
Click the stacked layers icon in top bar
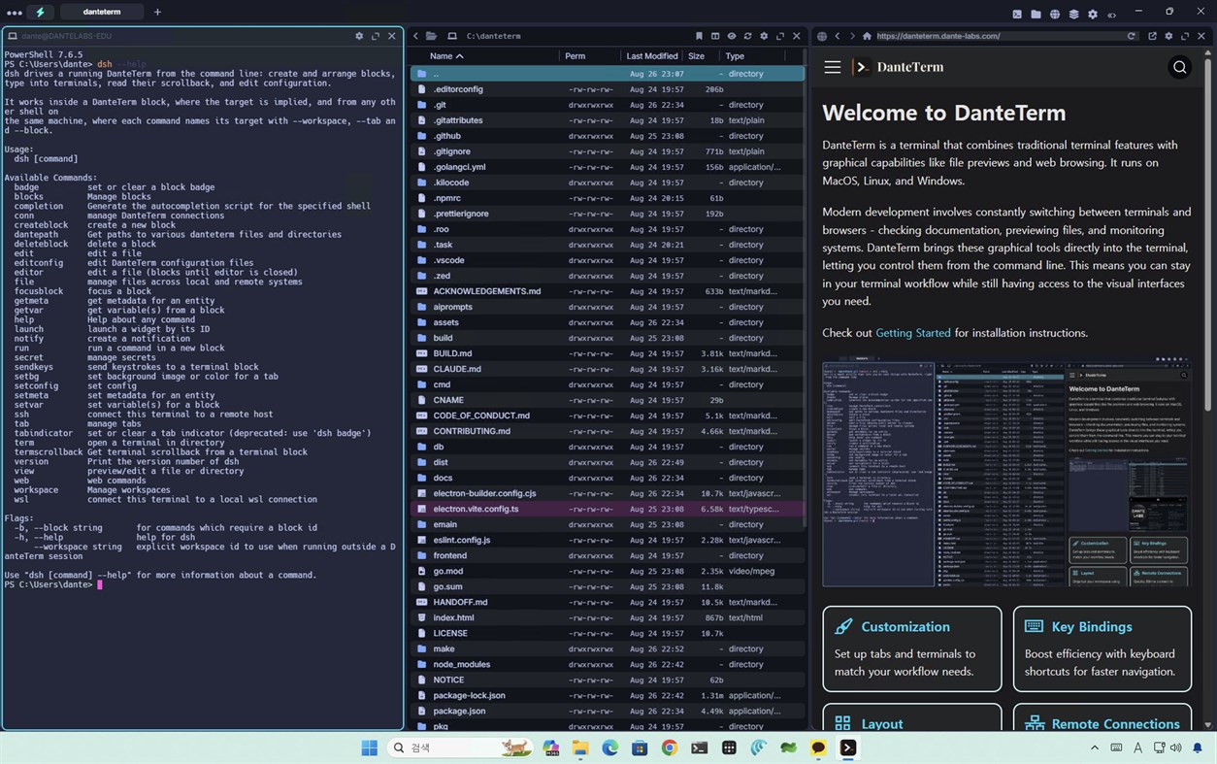pyautogui.click(x=1073, y=14)
